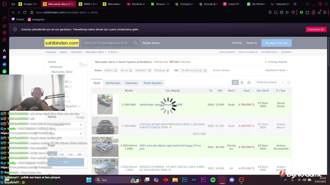
Task: Open Premiere Pro from the taskbar
Action: click(x=203, y=180)
